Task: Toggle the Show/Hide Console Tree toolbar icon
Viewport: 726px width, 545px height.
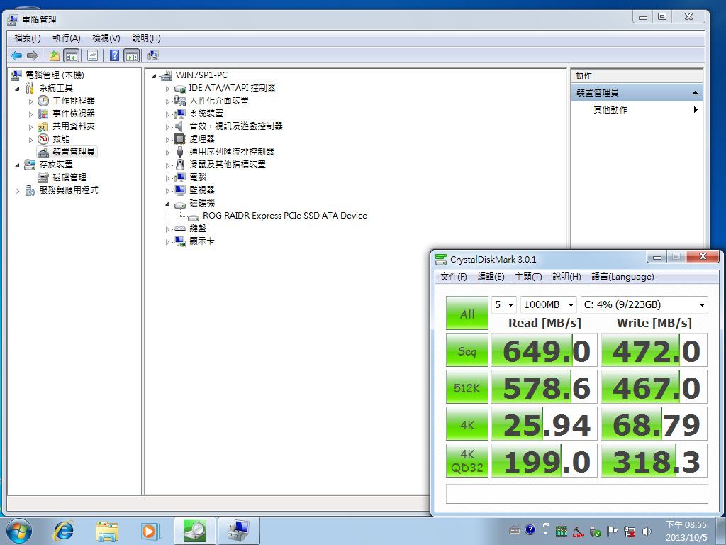Action: pos(72,56)
